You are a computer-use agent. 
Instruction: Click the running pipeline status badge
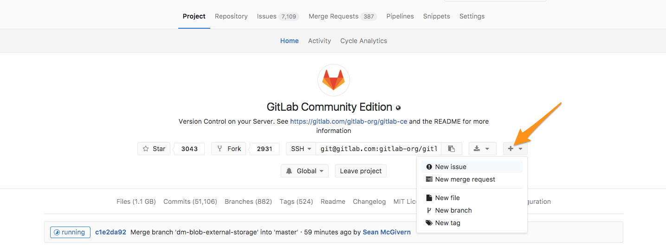(x=70, y=232)
